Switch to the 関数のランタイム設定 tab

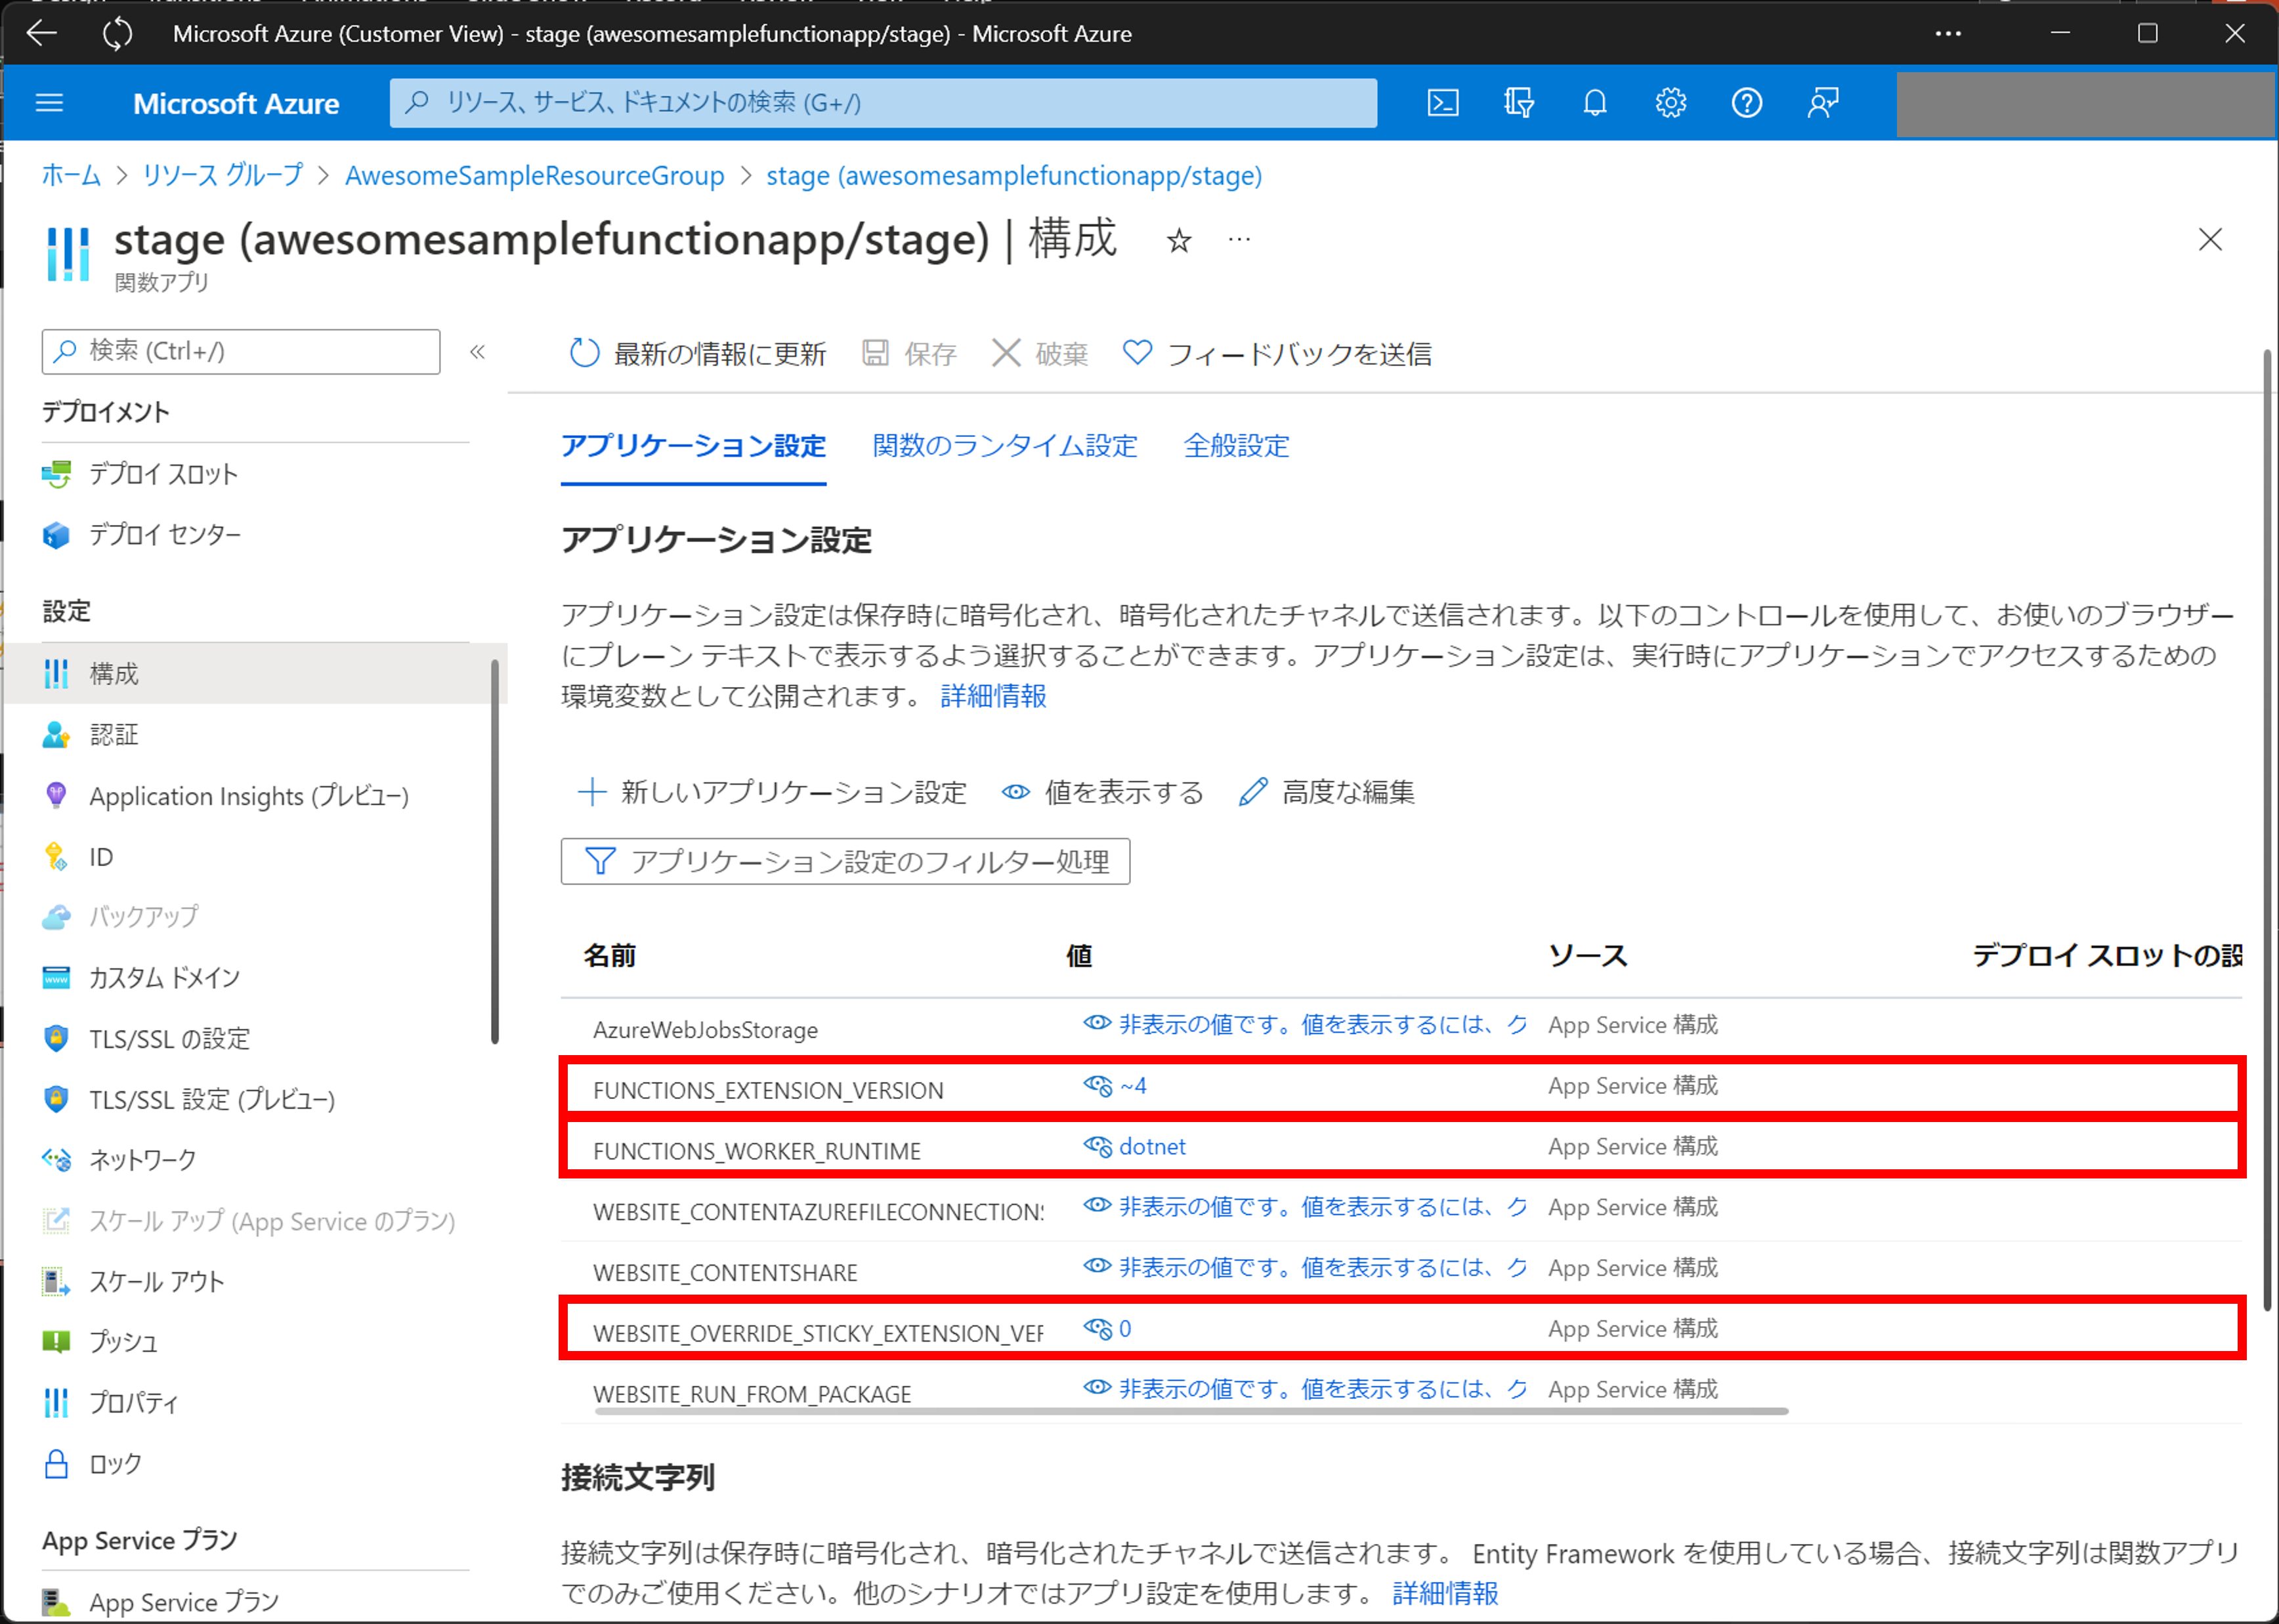1004,446
